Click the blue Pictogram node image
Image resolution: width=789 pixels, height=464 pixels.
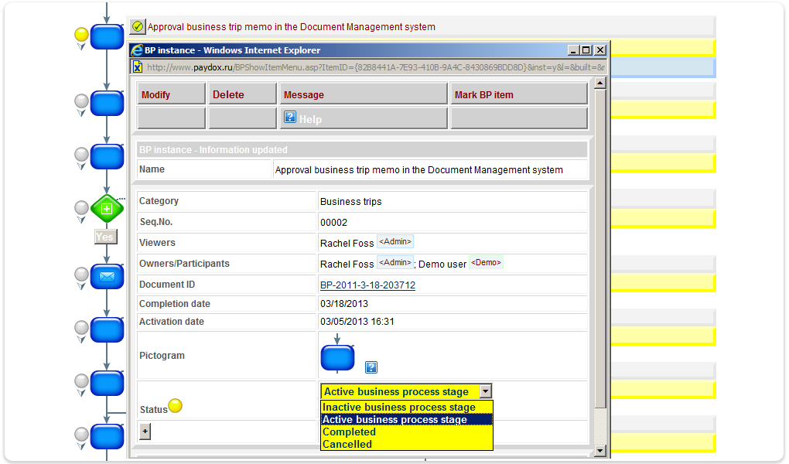(337, 357)
